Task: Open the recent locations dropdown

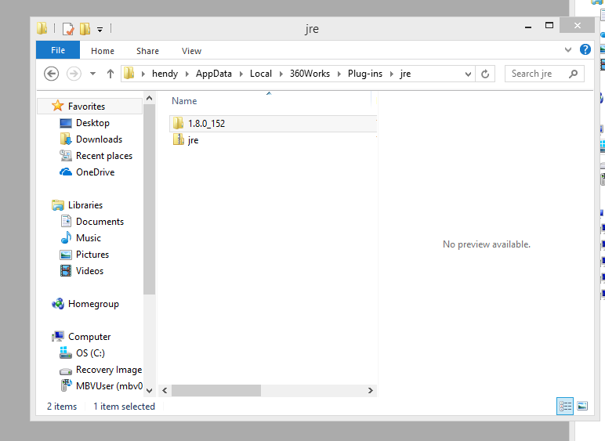Action: 92,74
